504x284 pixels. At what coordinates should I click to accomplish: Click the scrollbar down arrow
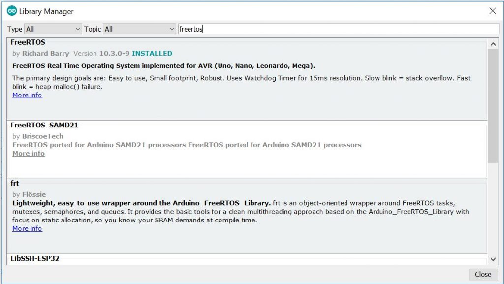click(493, 259)
